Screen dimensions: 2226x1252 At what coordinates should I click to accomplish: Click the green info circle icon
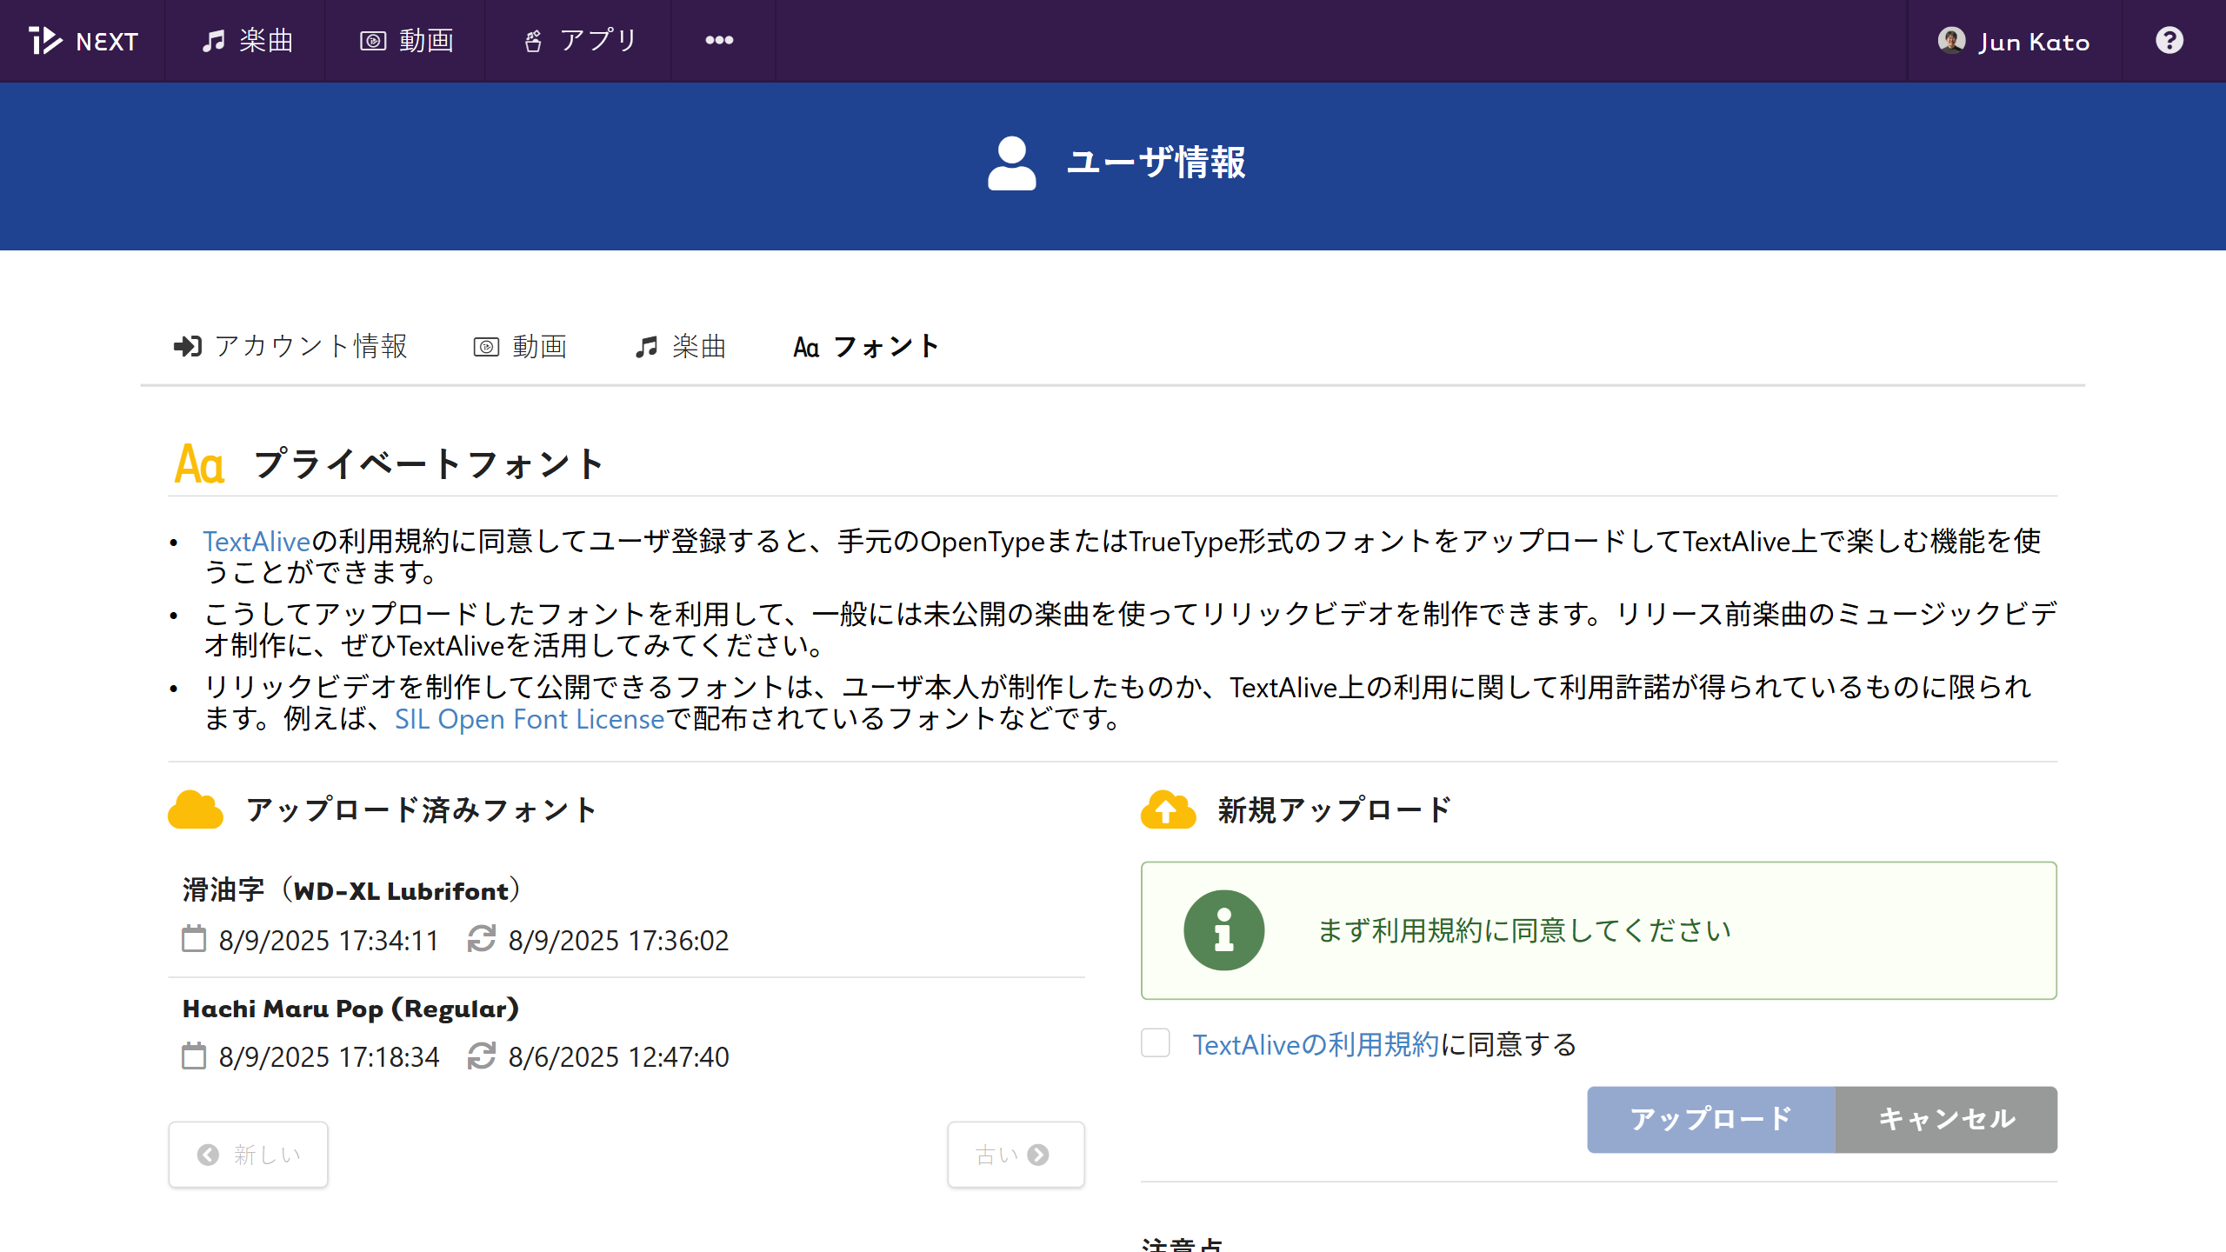[x=1223, y=930]
